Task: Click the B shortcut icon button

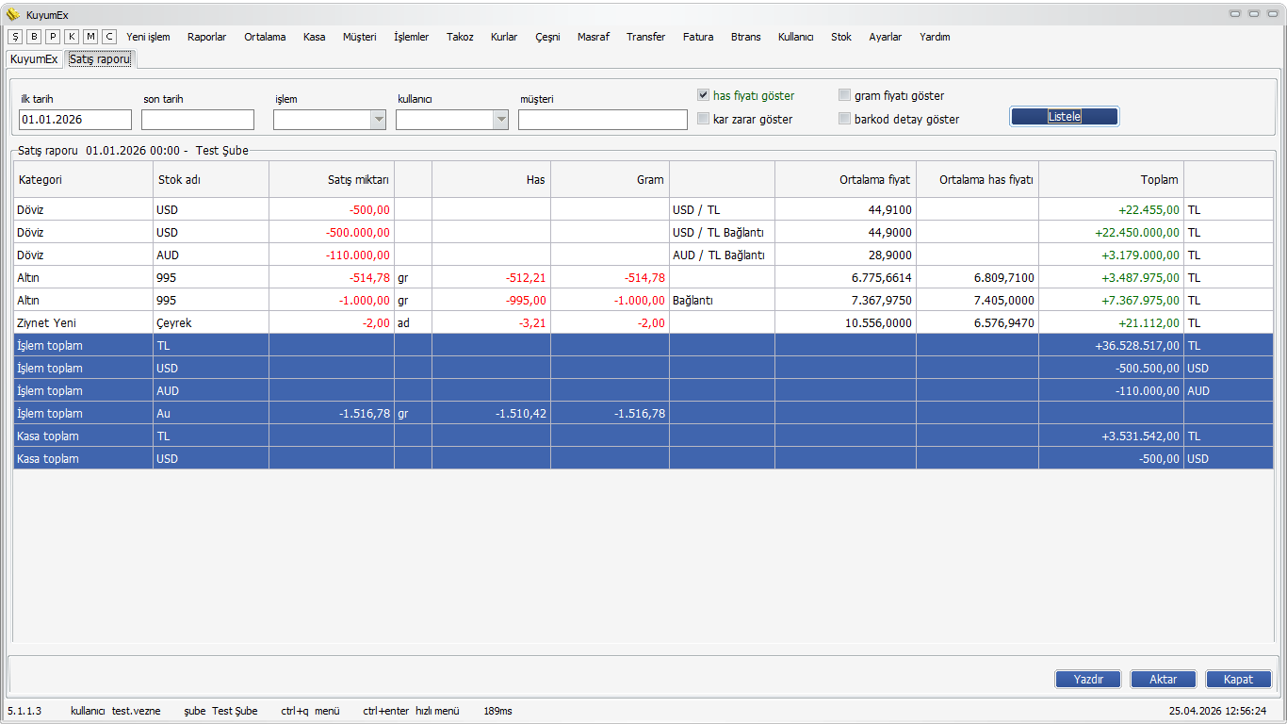Action: click(x=34, y=37)
